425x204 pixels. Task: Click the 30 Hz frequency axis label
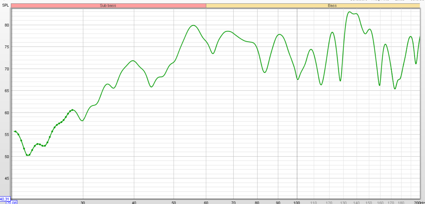[x=83, y=202]
